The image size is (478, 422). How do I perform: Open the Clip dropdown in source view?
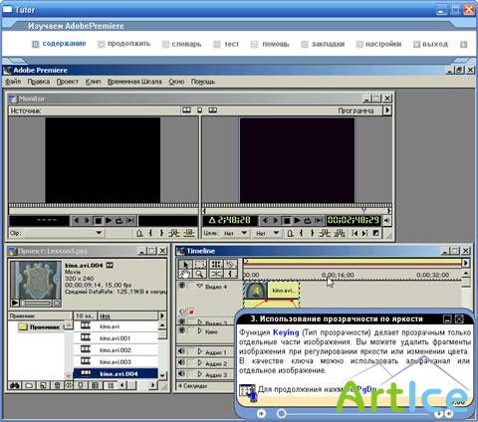click(x=99, y=233)
